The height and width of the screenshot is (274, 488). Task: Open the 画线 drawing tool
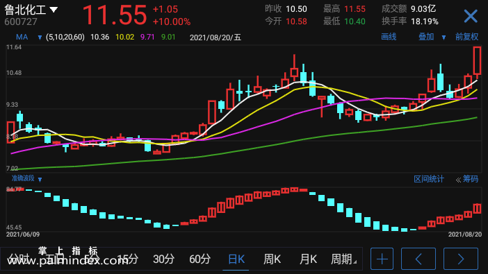(389, 37)
